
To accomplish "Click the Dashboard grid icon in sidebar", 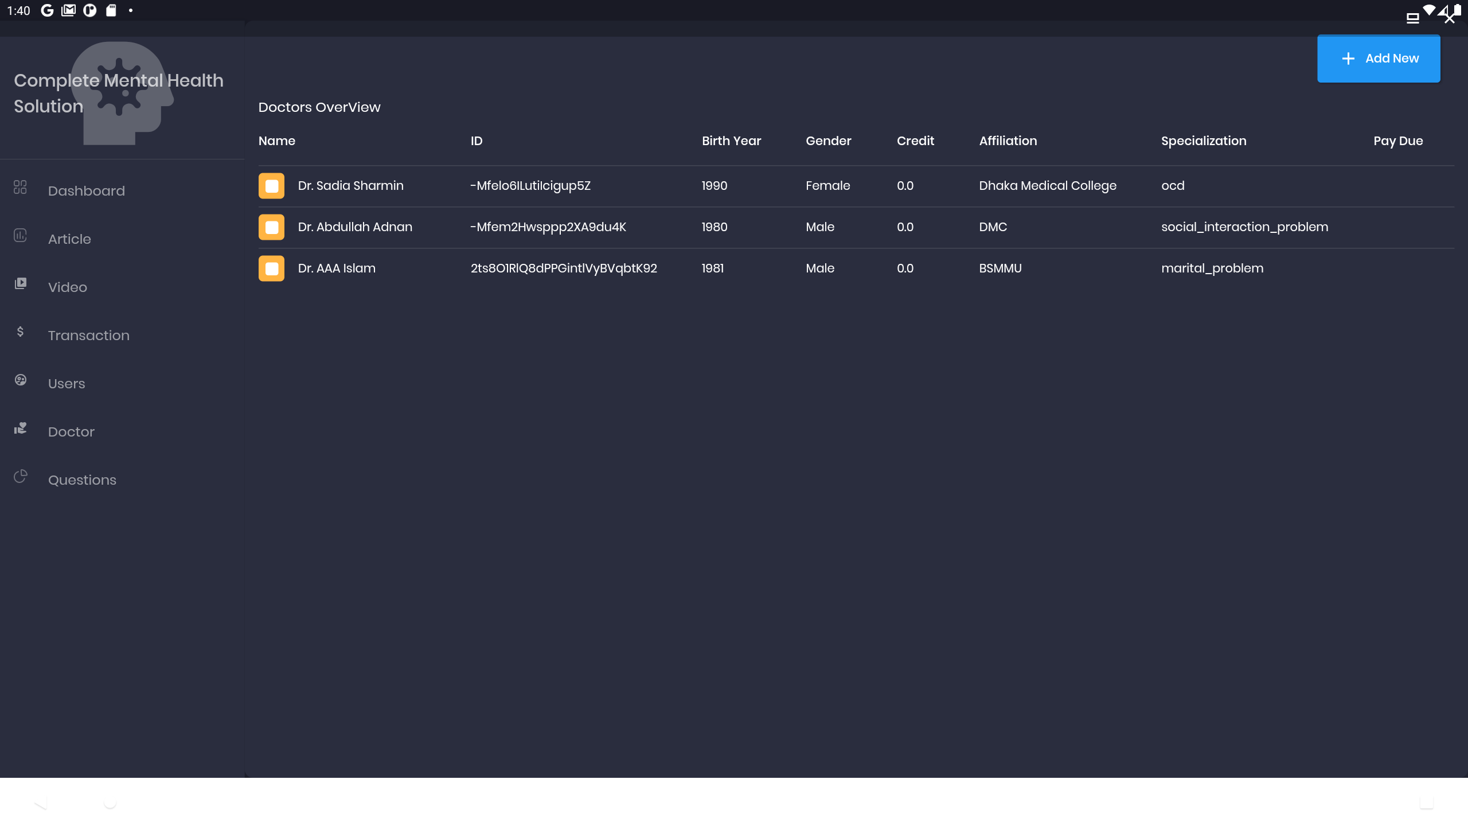I will (20, 188).
